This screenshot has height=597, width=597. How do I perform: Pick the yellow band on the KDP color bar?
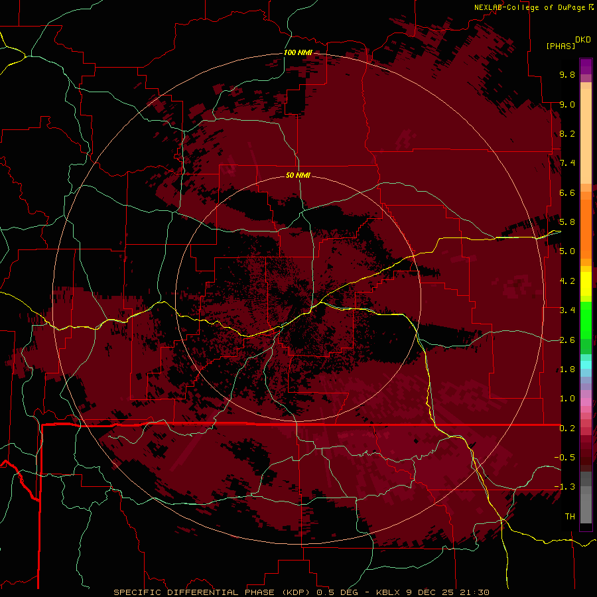586,284
